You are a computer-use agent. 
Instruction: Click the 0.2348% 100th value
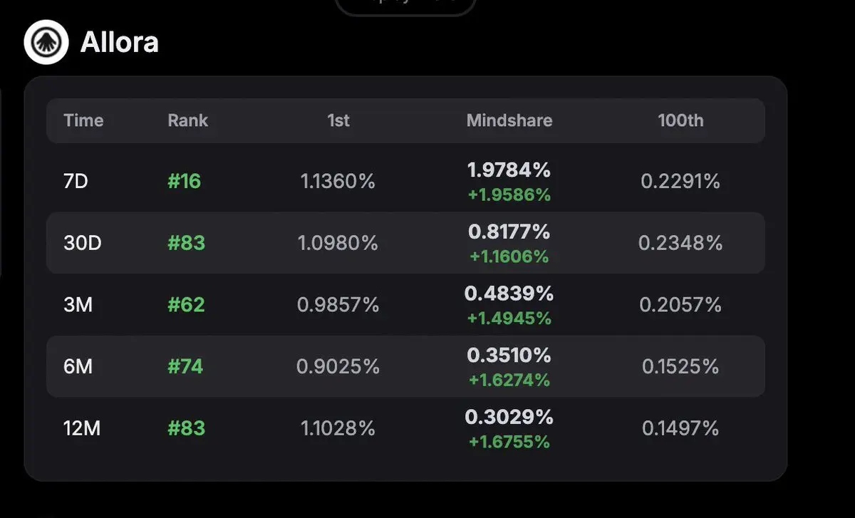coord(680,243)
